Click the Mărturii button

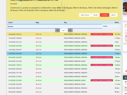(x=114, y=15)
